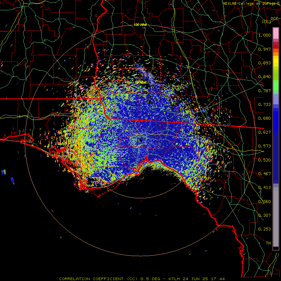Screen dimensions: 281x281
Task: Click the TH threshold label in legend
Action: pos(268,243)
